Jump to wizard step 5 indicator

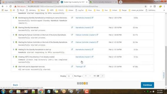pyautogui.click(x=87, y=83)
